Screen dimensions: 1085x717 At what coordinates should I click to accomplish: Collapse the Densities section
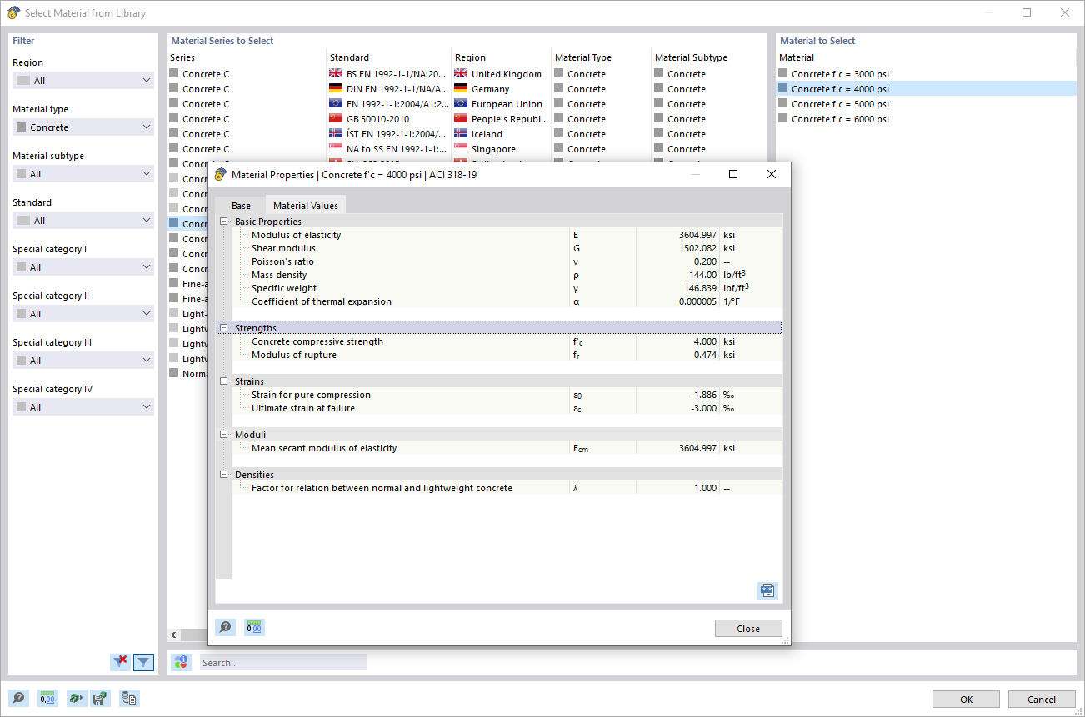tap(223, 475)
